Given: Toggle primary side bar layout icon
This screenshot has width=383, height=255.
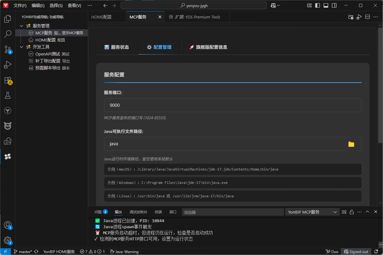Looking at the screenshot, I should 317,5.
